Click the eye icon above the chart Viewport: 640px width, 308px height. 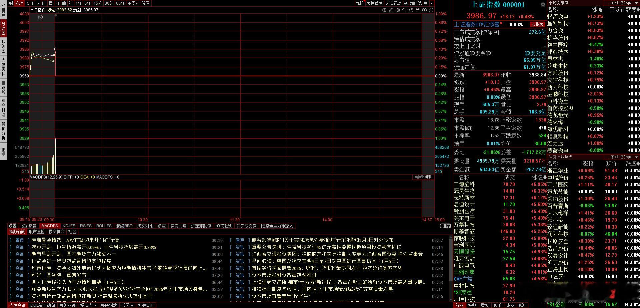click(x=397, y=11)
